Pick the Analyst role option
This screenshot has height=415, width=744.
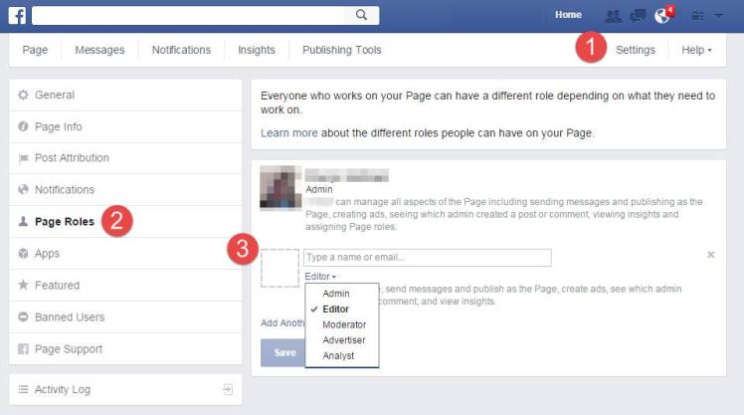pos(338,355)
